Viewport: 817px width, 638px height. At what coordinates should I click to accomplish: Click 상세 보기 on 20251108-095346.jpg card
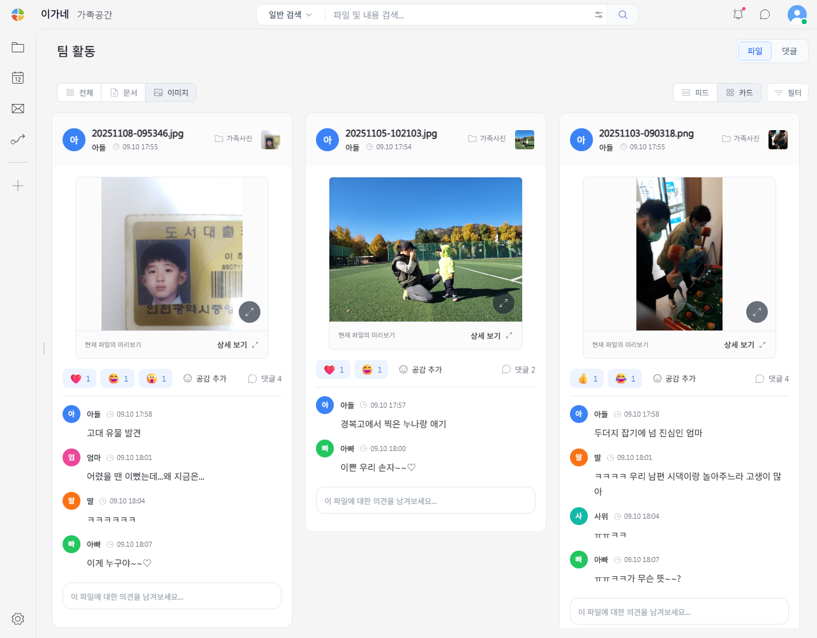(x=237, y=345)
